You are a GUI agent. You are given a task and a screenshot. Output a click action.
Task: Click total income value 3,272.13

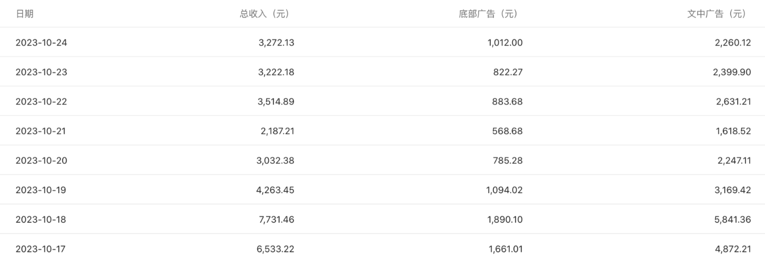276,43
